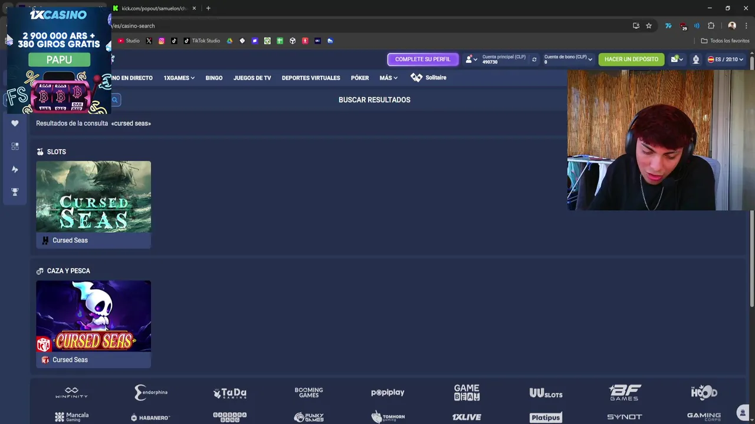Click the favorites heart in the left sidebar
This screenshot has width=755, height=424.
15,123
